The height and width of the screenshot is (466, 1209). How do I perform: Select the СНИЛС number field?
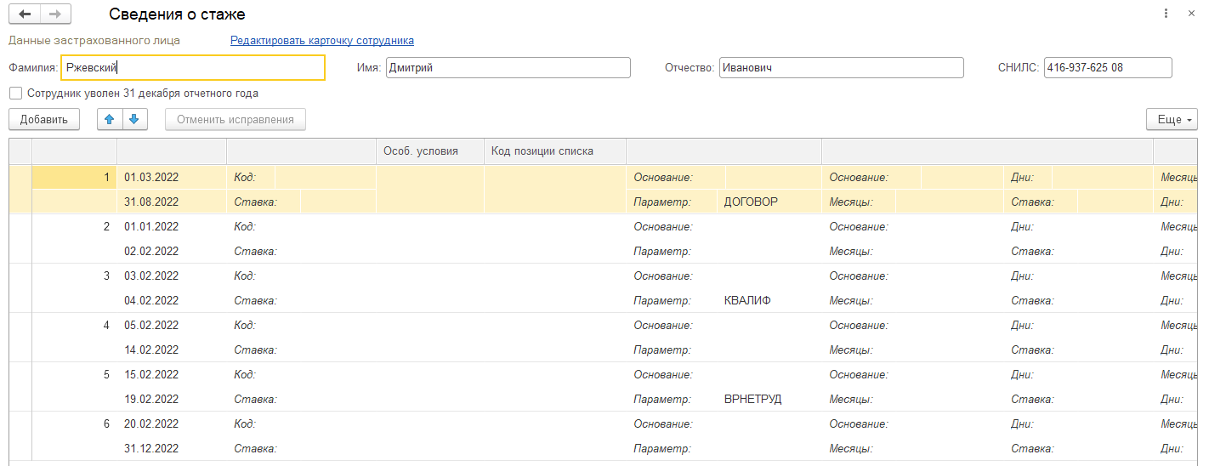(x=1107, y=68)
